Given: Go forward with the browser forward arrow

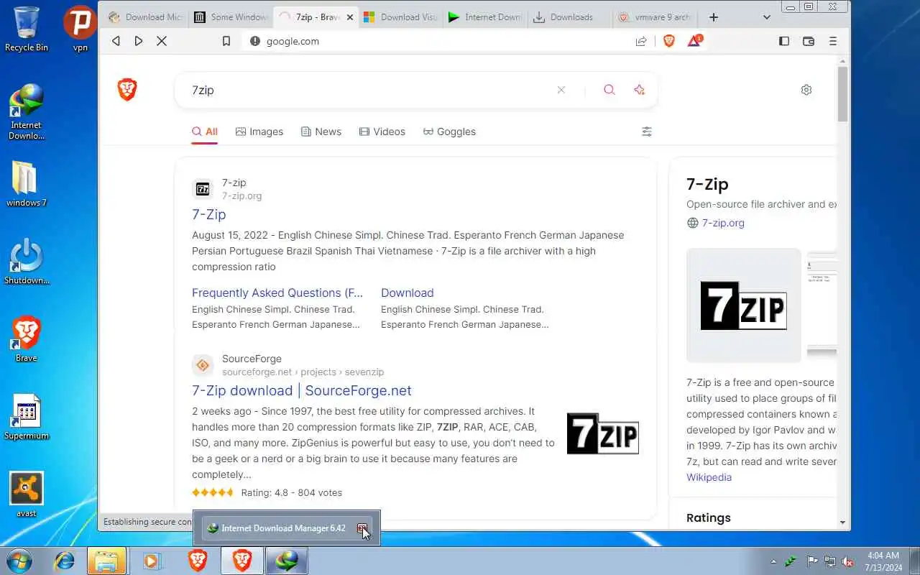Looking at the screenshot, I should [139, 41].
